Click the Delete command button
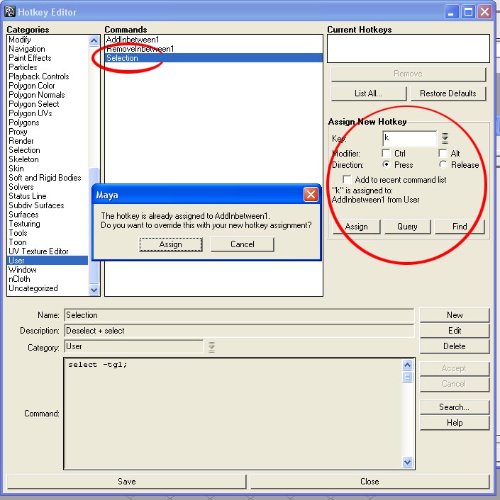This screenshot has width=500, height=500. click(x=455, y=346)
